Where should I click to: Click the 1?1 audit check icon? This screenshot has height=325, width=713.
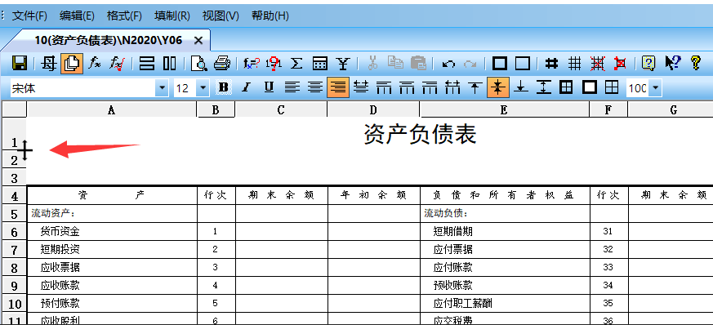tap(274, 64)
